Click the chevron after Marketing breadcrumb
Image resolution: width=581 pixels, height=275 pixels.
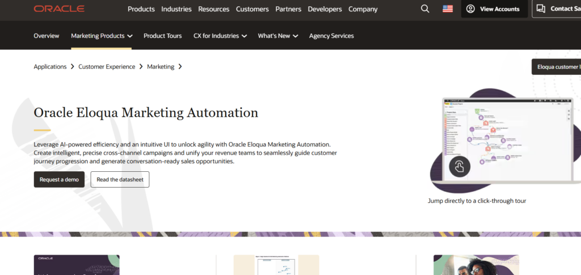tap(180, 67)
